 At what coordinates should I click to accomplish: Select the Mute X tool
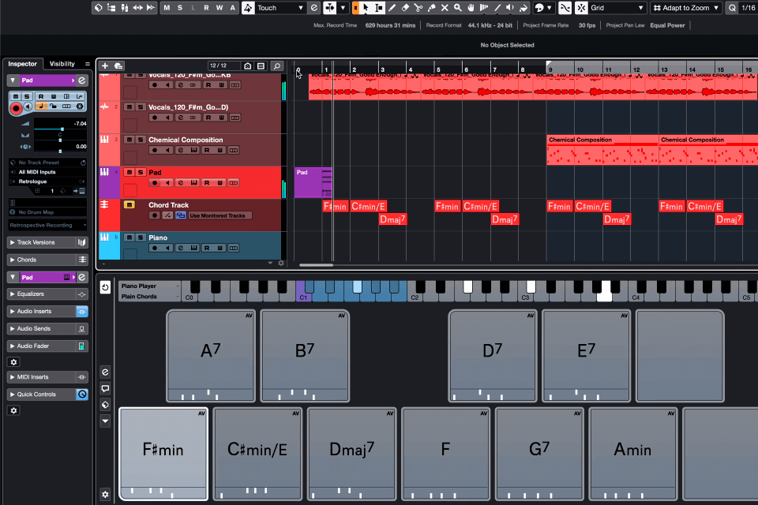pos(445,8)
